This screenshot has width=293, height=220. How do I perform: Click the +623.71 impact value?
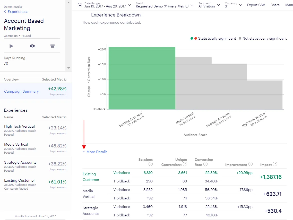(272, 194)
